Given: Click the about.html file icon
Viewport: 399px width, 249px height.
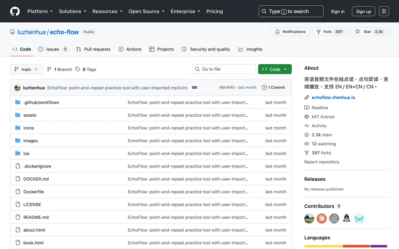Looking at the screenshot, I should pos(18,230).
